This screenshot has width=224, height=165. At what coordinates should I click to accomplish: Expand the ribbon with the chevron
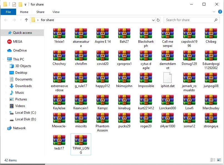214,12
